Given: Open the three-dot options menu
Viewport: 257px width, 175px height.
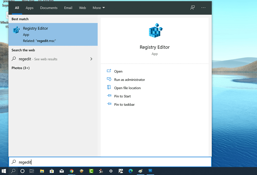Looking at the screenshot, I should 203,8.
